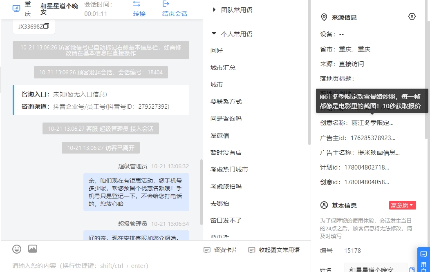Screen dimensions: 430x272
Task: Click the 留资卡片 card icon
Action: tap(207, 250)
